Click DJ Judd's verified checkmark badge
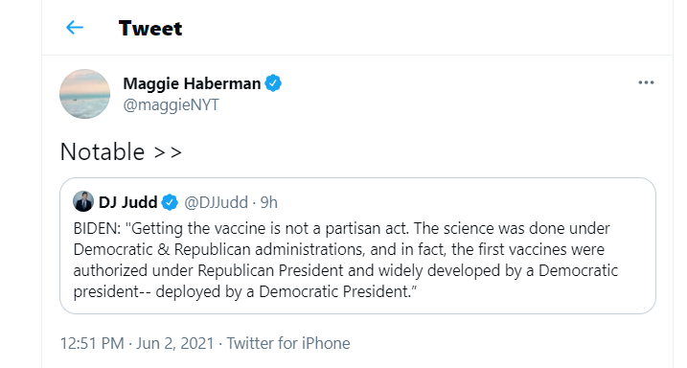The image size is (687, 368). [170, 202]
